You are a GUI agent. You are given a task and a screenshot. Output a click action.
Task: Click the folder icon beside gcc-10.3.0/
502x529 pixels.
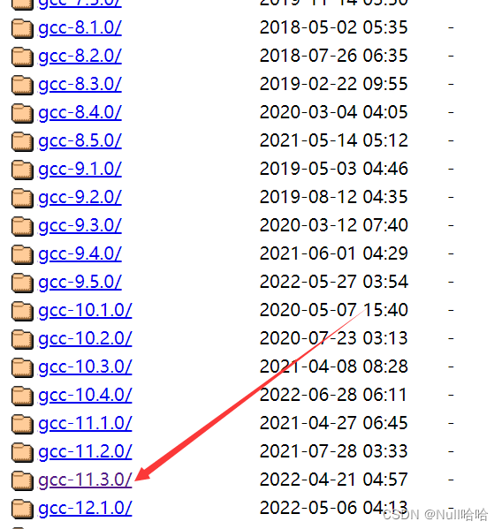click(x=22, y=368)
